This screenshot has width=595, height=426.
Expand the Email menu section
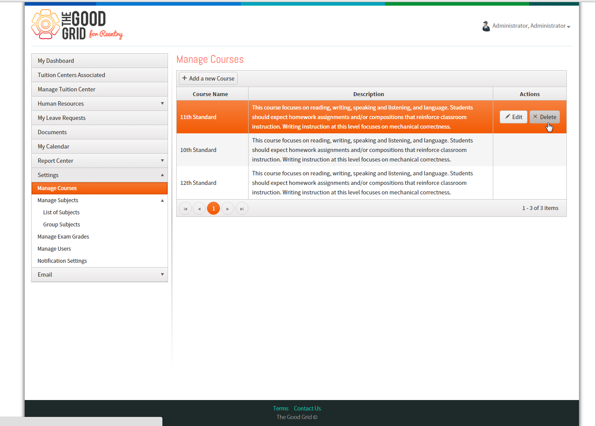click(100, 274)
